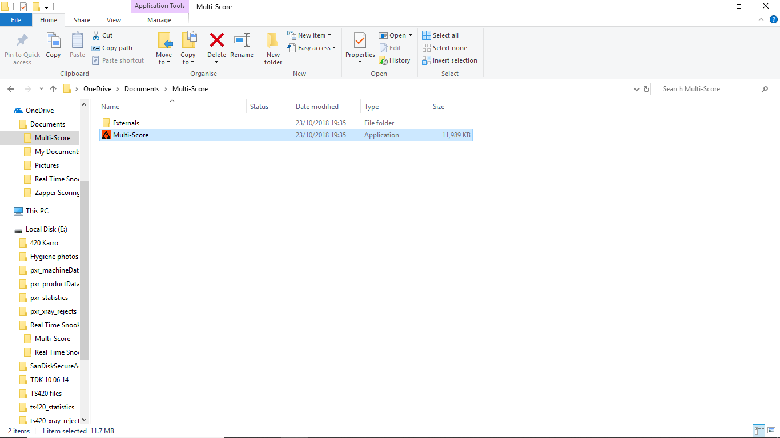The height and width of the screenshot is (438, 780).
Task: Switch to large icons view layout
Action: click(x=771, y=431)
